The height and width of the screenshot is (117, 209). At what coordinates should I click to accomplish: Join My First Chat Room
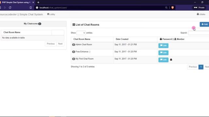point(163,60)
